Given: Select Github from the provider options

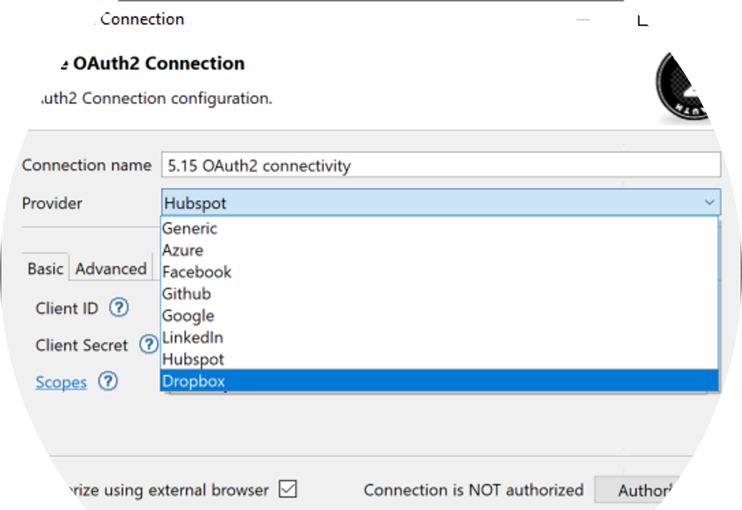Looking at the screenshot, I should pos(187,294).
